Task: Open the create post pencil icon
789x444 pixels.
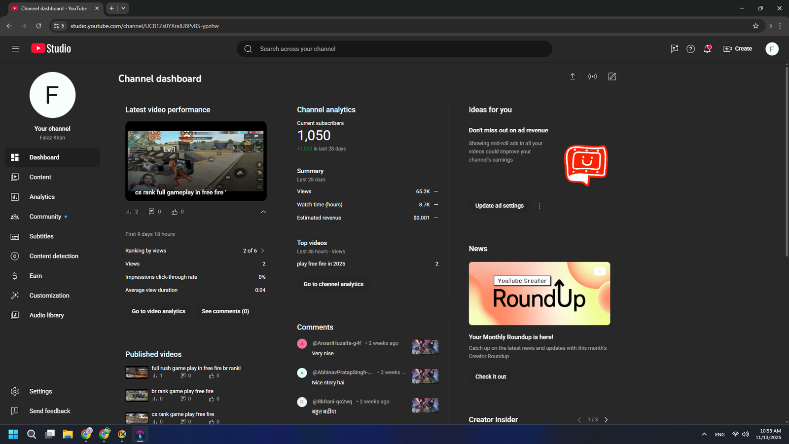Action: [612, 76]
